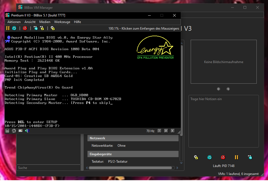Click the Ctrl+Alt+Del icon in VM Manager
This screenshot has height=181, width=268.
[x=250, y=157]
